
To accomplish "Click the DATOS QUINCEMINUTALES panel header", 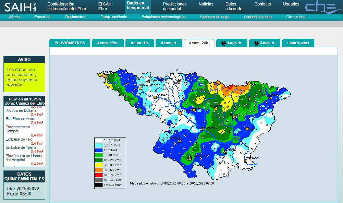I will pos(24,177).
